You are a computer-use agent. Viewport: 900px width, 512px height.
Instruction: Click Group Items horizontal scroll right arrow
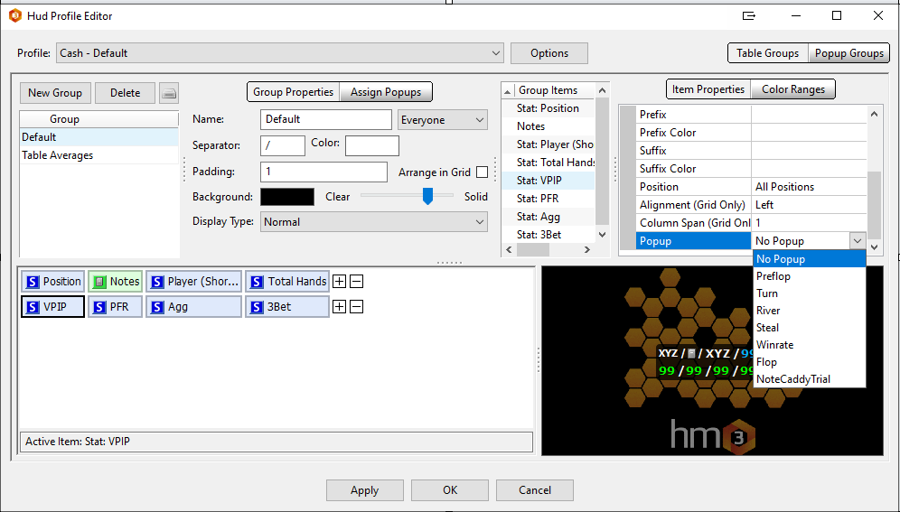[x=587, y=249]
